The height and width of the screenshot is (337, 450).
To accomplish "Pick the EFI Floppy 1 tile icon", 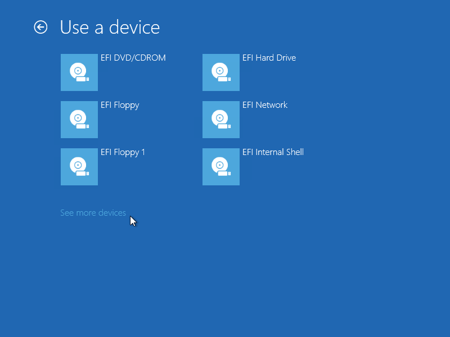I will (x=79, y=167).
